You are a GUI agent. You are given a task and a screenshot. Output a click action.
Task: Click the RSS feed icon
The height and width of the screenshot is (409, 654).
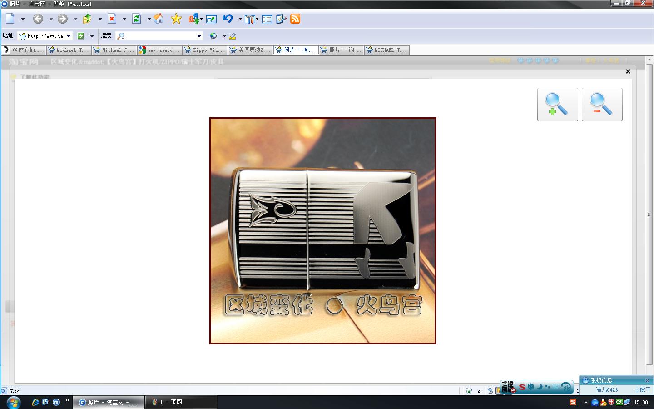tap(295, 19)
